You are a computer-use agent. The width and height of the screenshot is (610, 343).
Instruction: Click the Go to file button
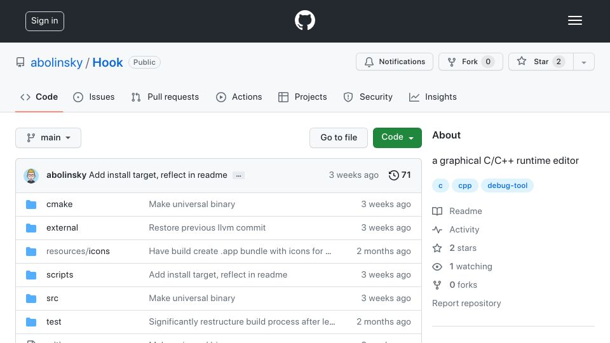click(339, 138)
